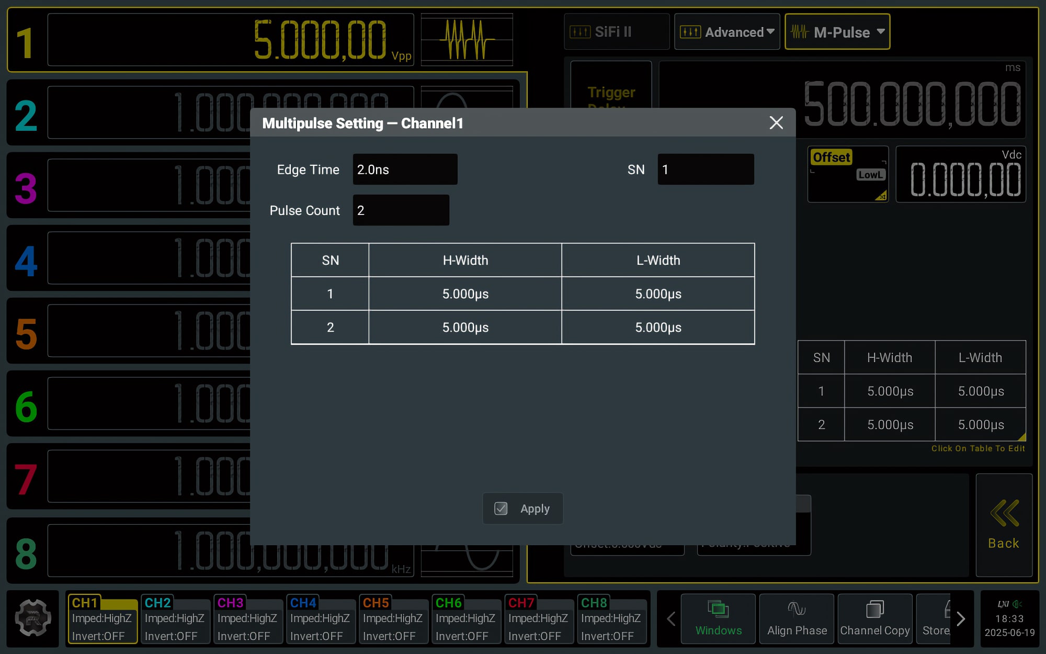Select channel 5 number label

click(26, 334)
